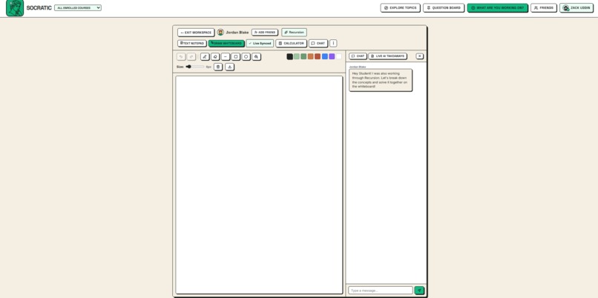Image resolution: width=598 pixels, height=298 pixels.
Task: Click the Recursion topic tag
Action: click(294, 33)
